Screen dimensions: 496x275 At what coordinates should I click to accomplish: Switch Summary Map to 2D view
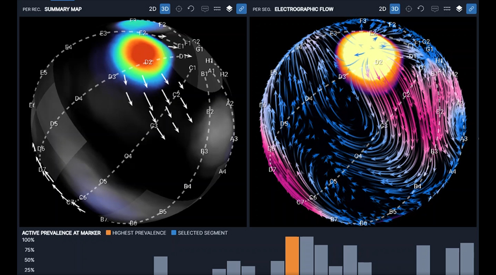click(152, 9)
